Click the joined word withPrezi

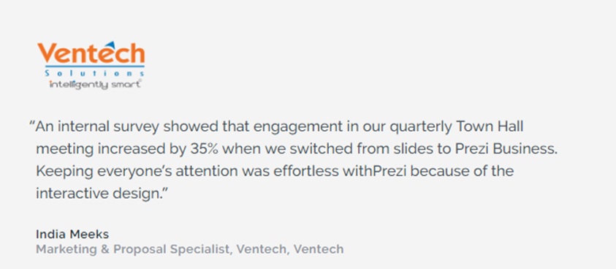[x=376, y=172]
